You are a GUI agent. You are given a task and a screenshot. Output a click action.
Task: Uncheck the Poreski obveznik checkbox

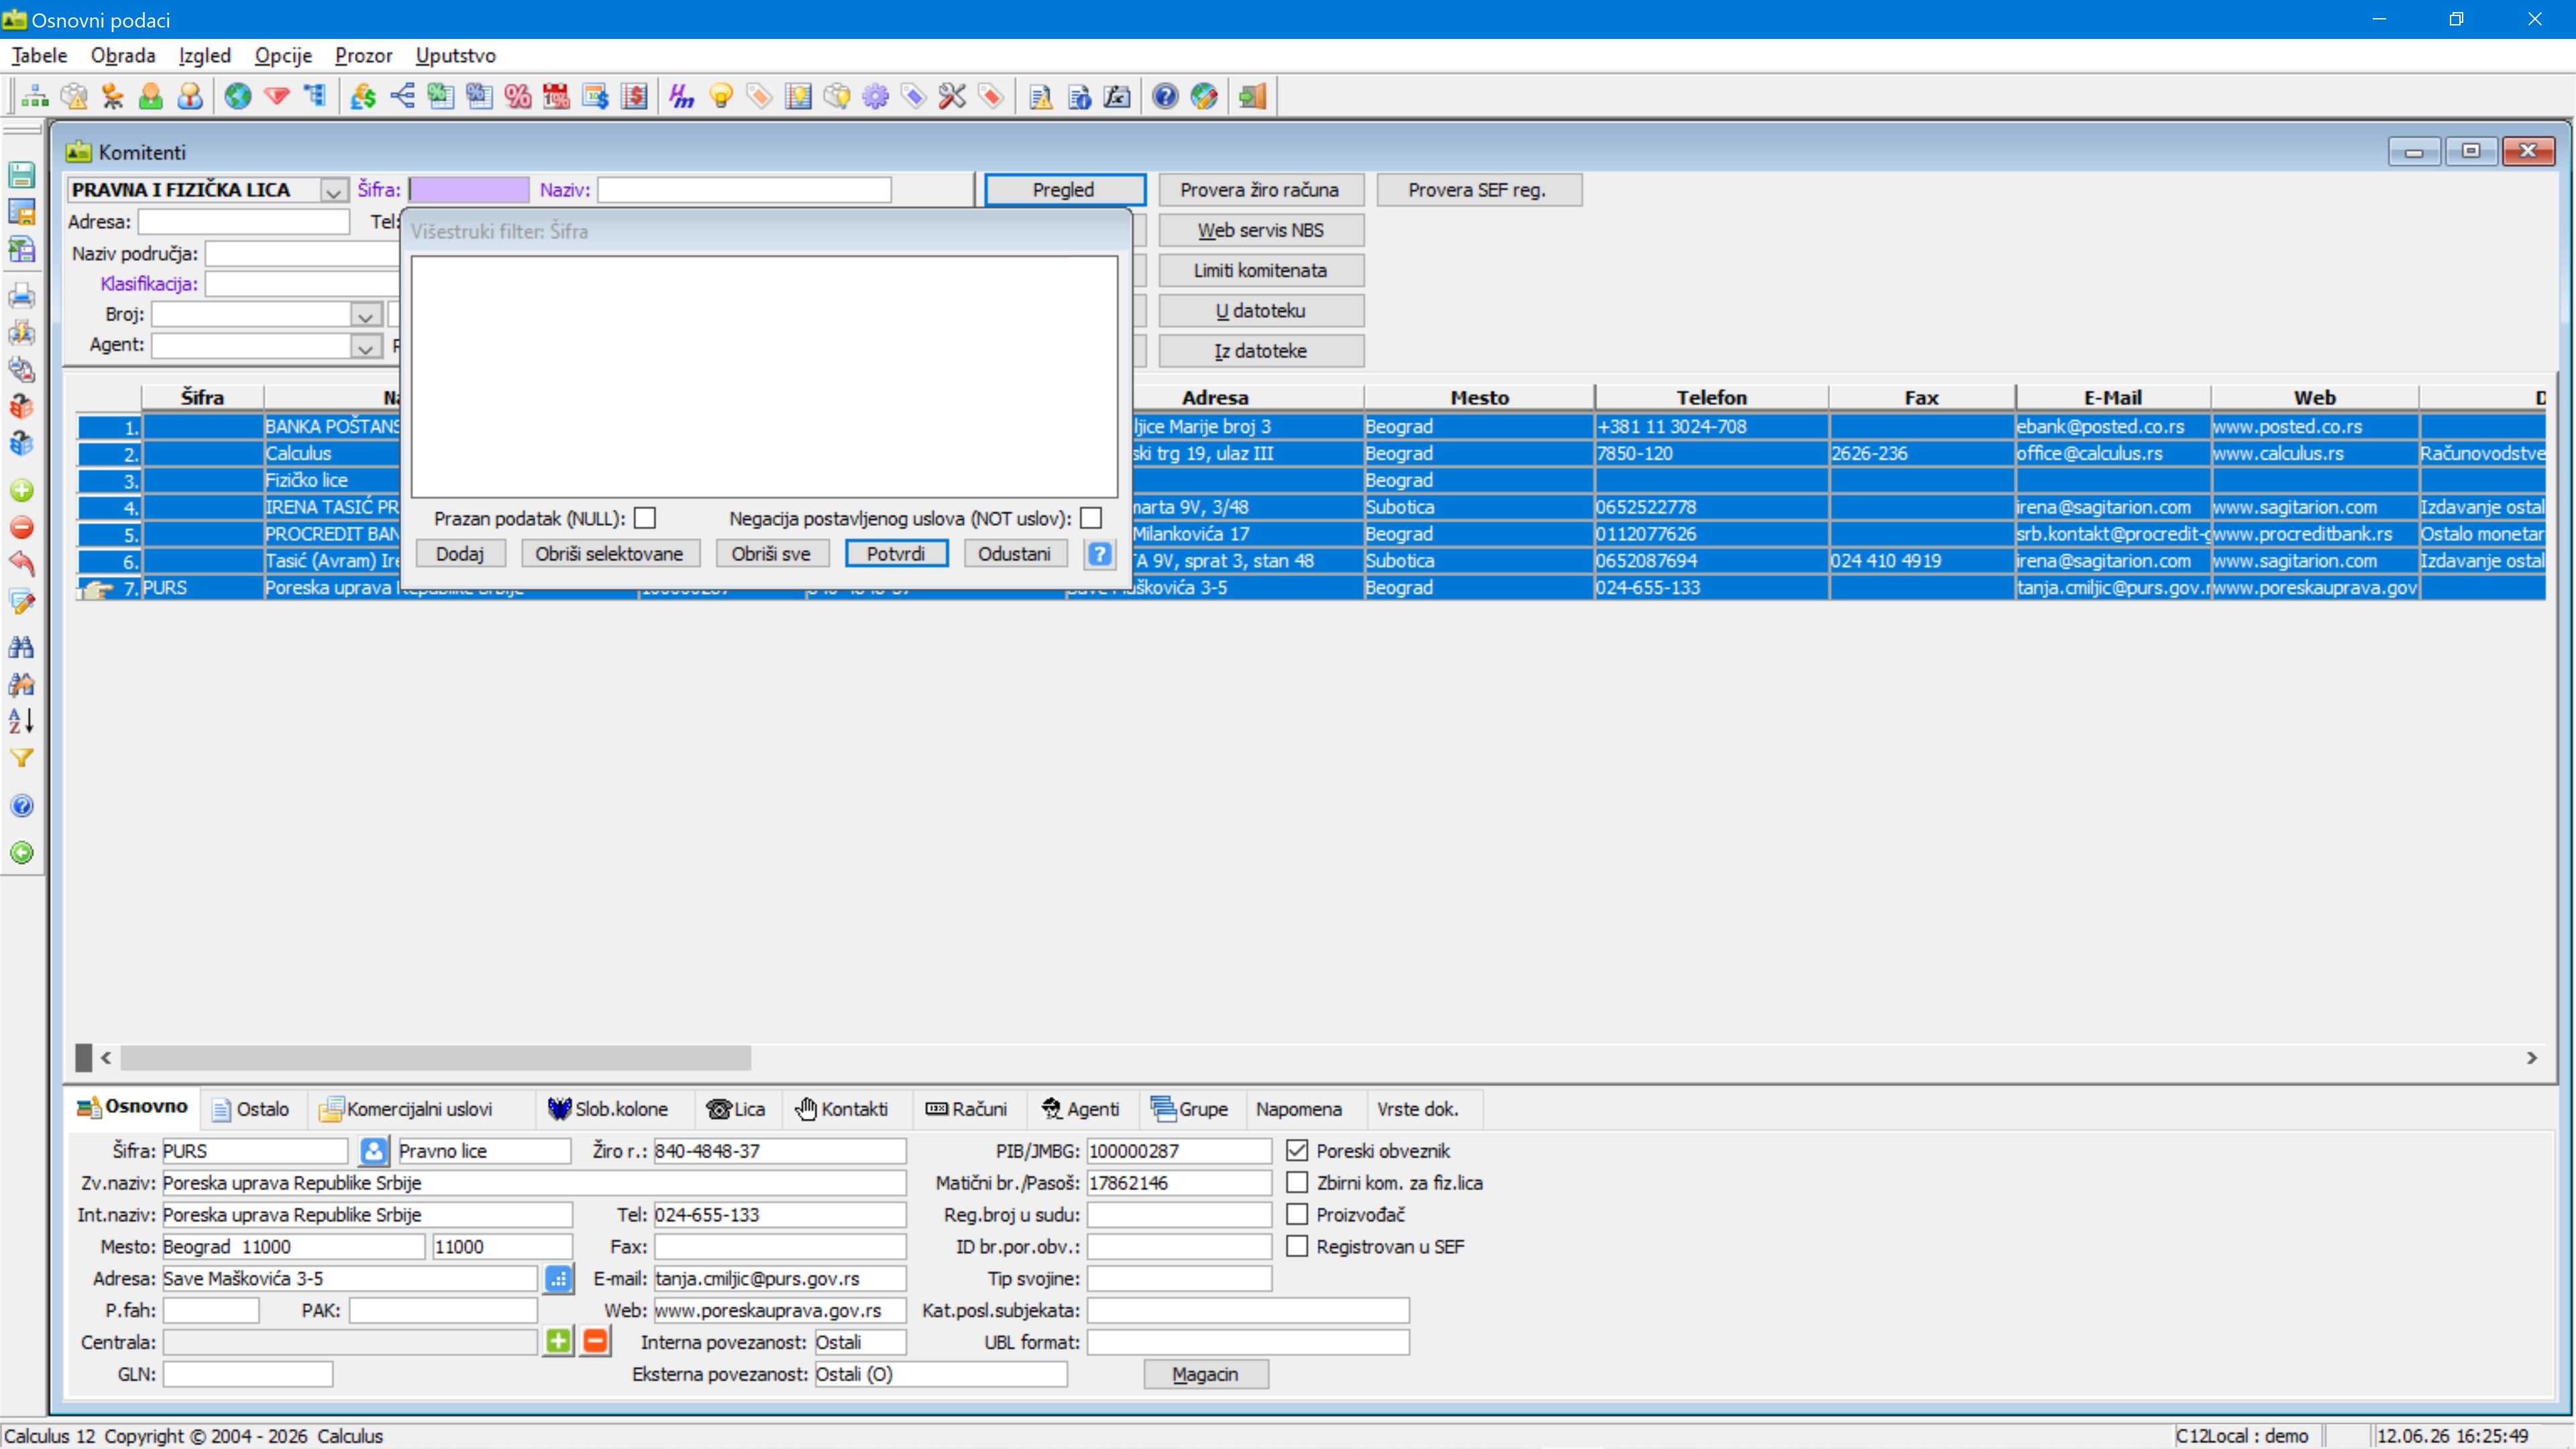[1297, 1150]
